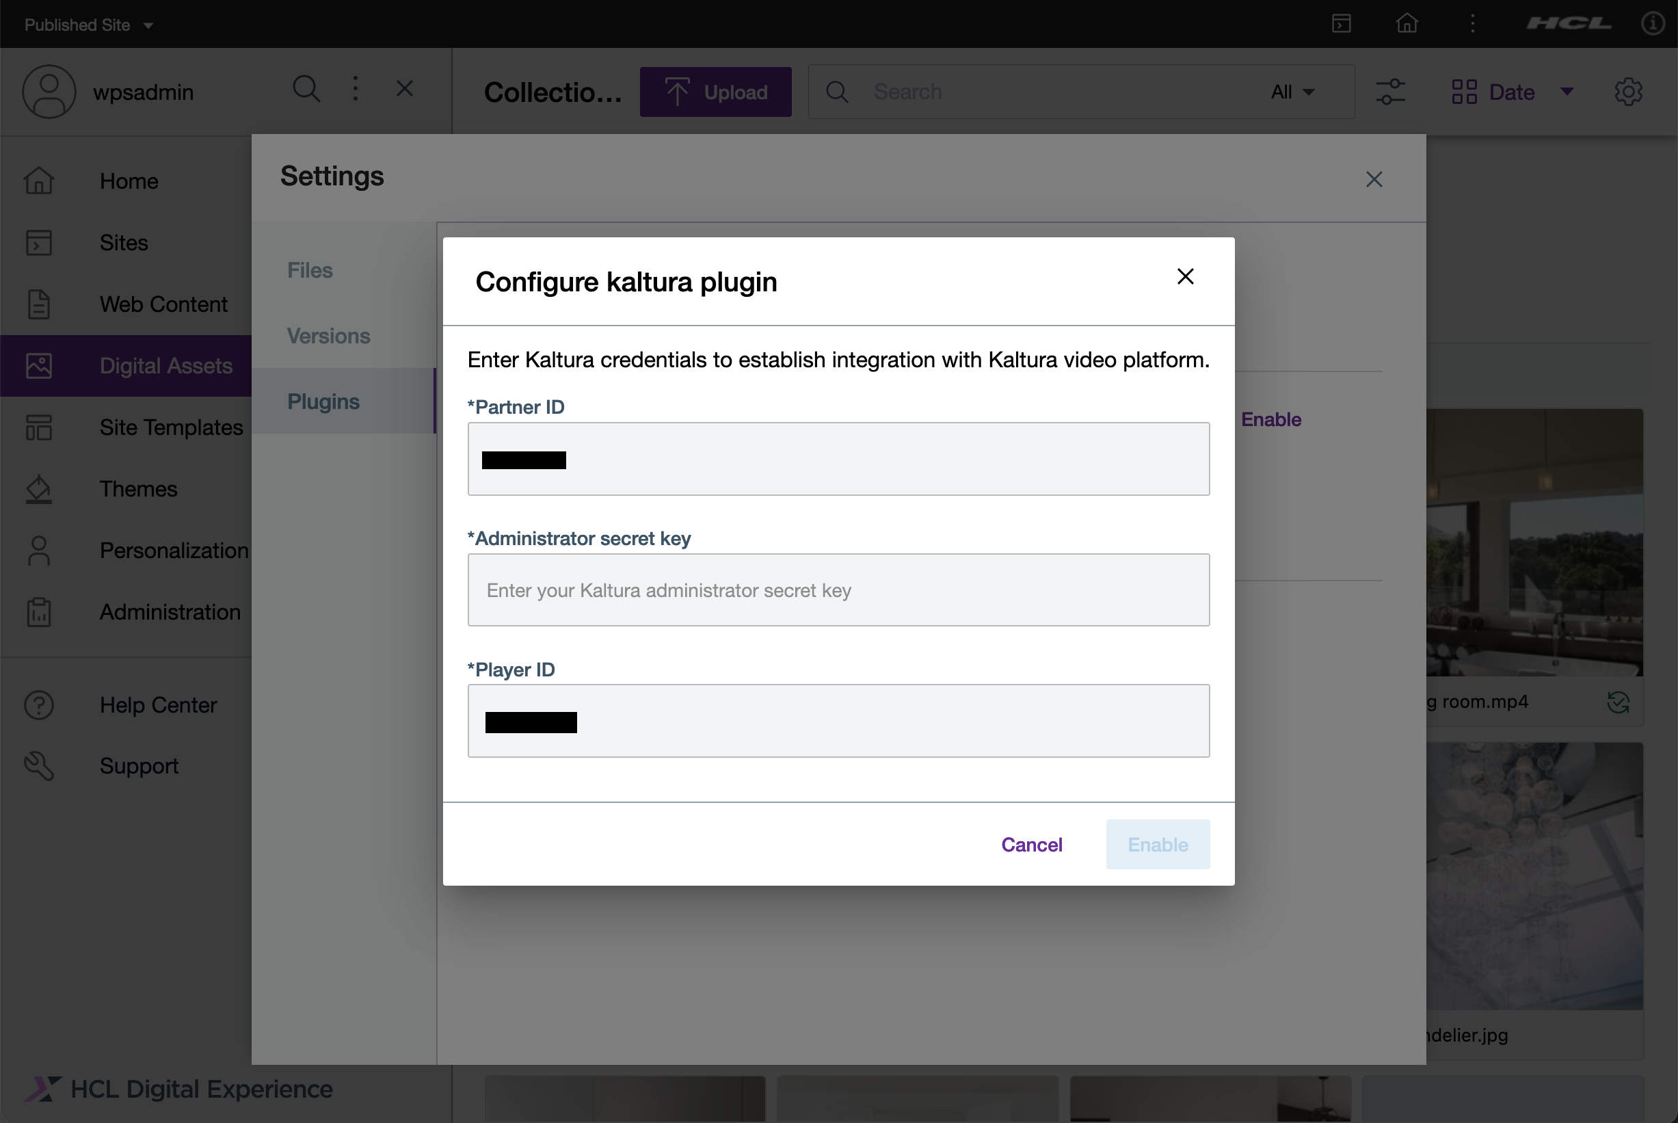Open the Help Center
This screenshot has height=1123, width=1678.
click(x=158, y=704)
